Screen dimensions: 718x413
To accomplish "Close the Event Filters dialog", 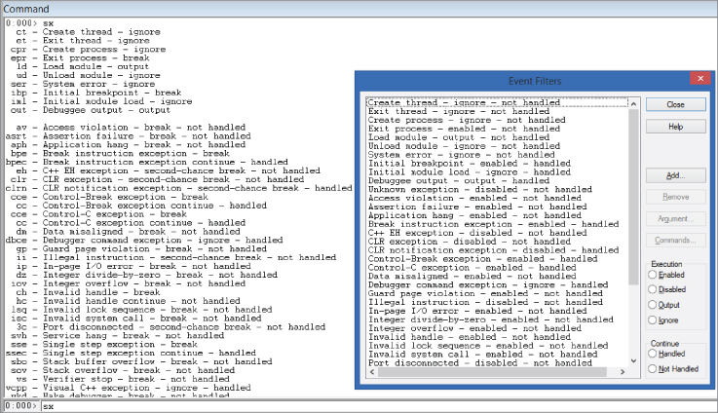I will coord(700,78).
